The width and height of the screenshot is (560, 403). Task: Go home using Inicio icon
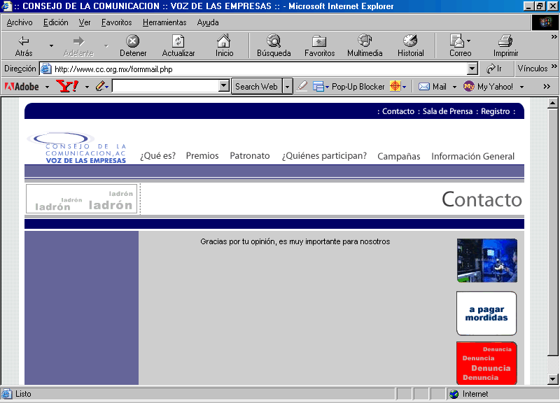[x=224, y=41]
